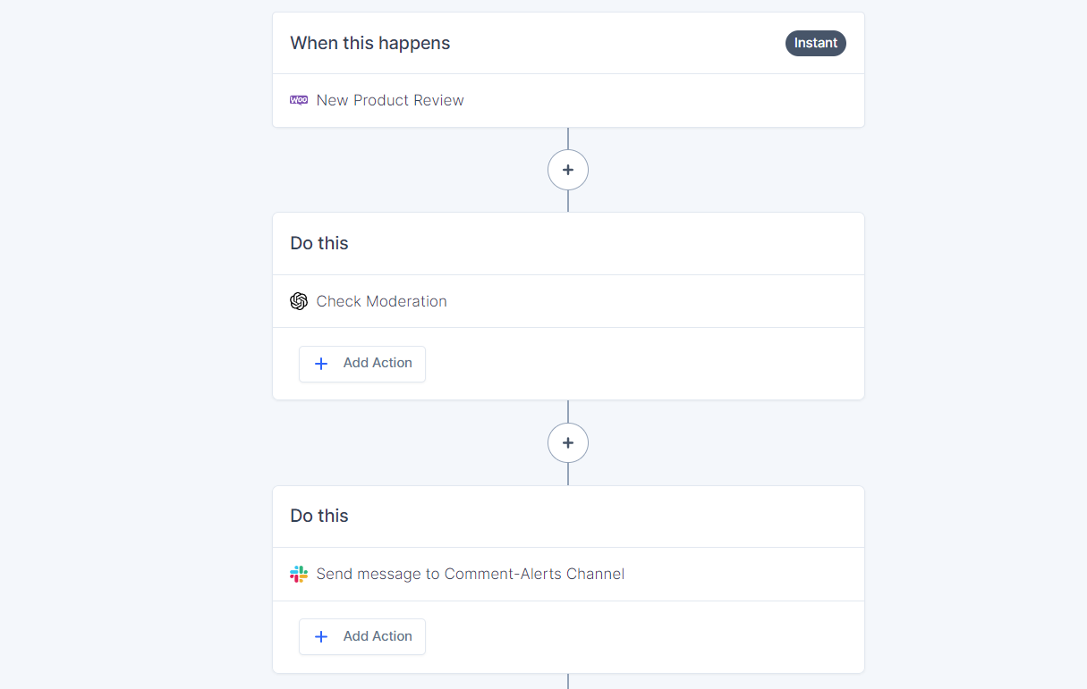This screenshot has width=1087, height=689.
Task: Click Add Action label below Check Moderation
Action: pyautogui.click(x=378, y=363)
